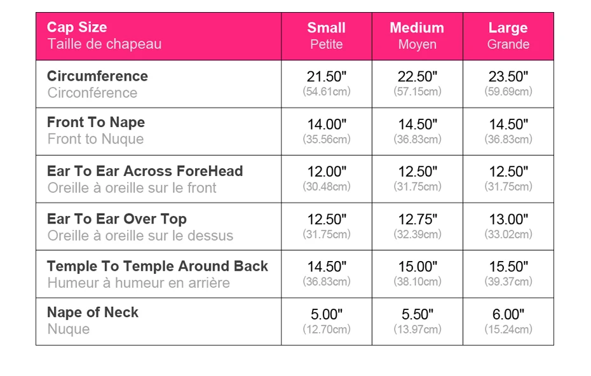Screen dimensions: 591x376
Task: Click the Medium Ear To Ear Over Top 12.75"
Action: point(418,220)
